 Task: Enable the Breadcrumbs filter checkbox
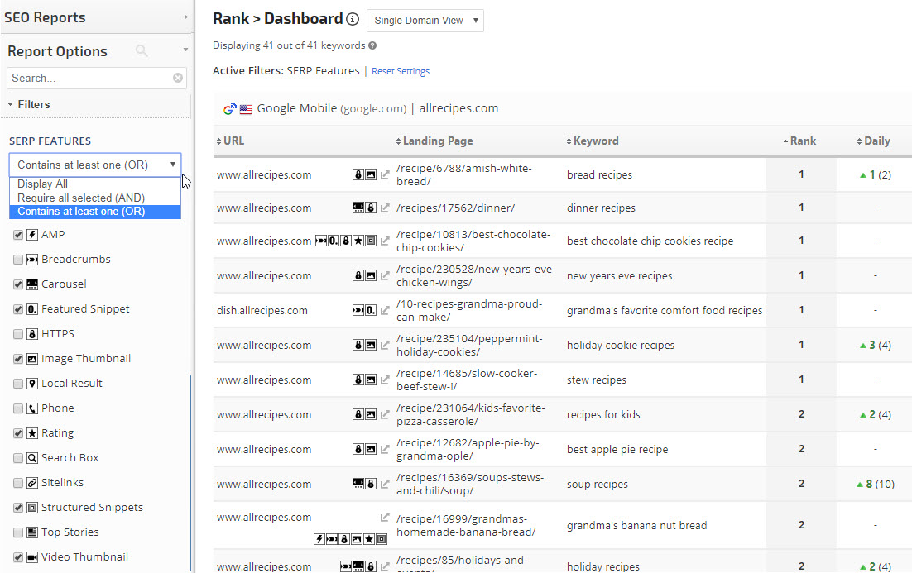18,260
